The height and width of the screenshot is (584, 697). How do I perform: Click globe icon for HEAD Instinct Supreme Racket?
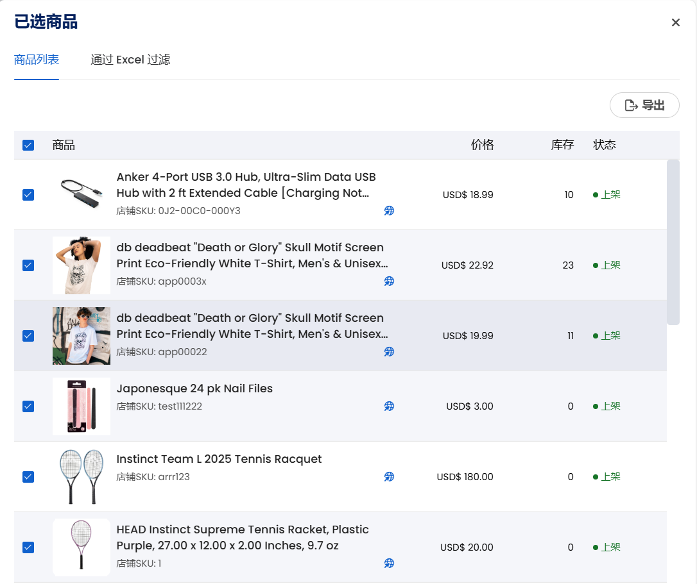[x=389, y=563]
